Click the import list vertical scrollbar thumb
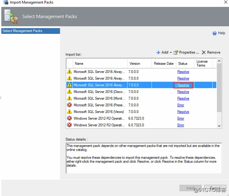Viewport: 229px width, 196px height. point(219,88)
